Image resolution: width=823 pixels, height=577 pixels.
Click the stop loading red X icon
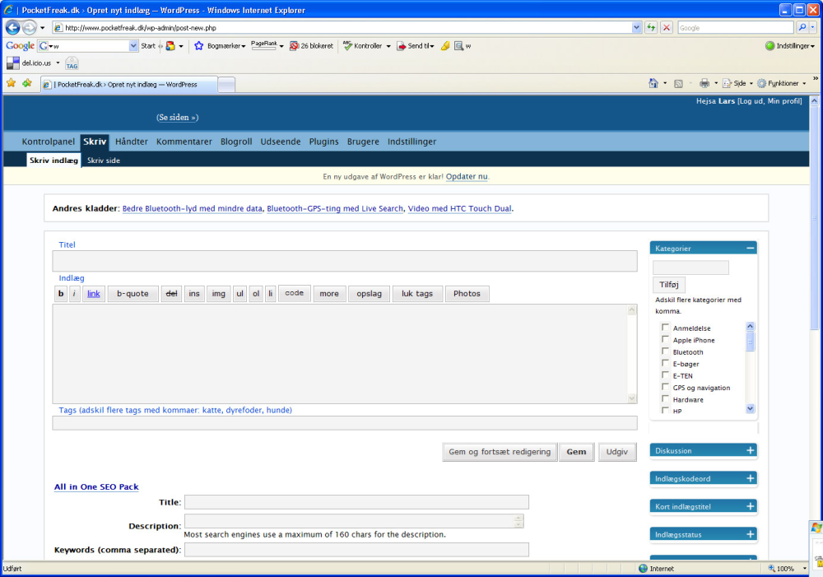pyautogui.click(x=667, y=27)
